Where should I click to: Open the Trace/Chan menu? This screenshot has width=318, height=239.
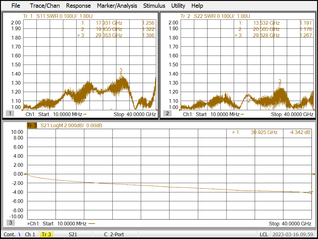click(x=45, y=6)
